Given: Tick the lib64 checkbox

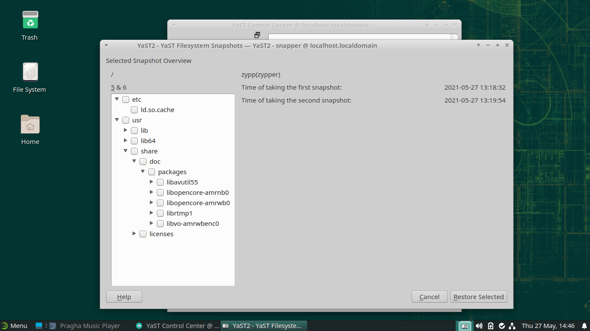Looking at the screenshot, I should tap(134, 141).
